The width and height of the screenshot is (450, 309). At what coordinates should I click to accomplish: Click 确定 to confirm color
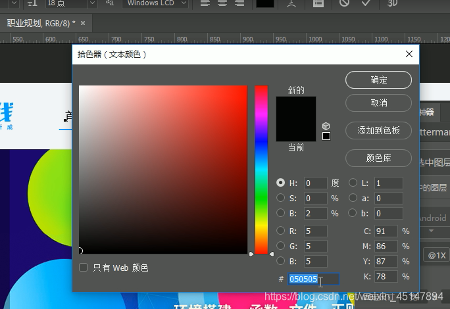(378, 80)
